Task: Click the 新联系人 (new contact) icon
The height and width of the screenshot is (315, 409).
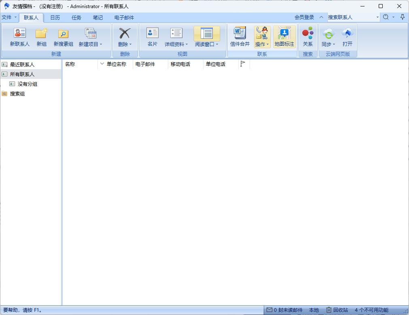Action: [20, 33]
